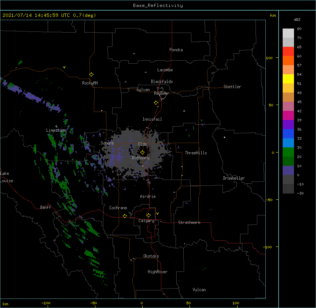Click the dBZ legend heading
Screen dimensions: 316x308
pyautogui.click(x=297, y=19)
